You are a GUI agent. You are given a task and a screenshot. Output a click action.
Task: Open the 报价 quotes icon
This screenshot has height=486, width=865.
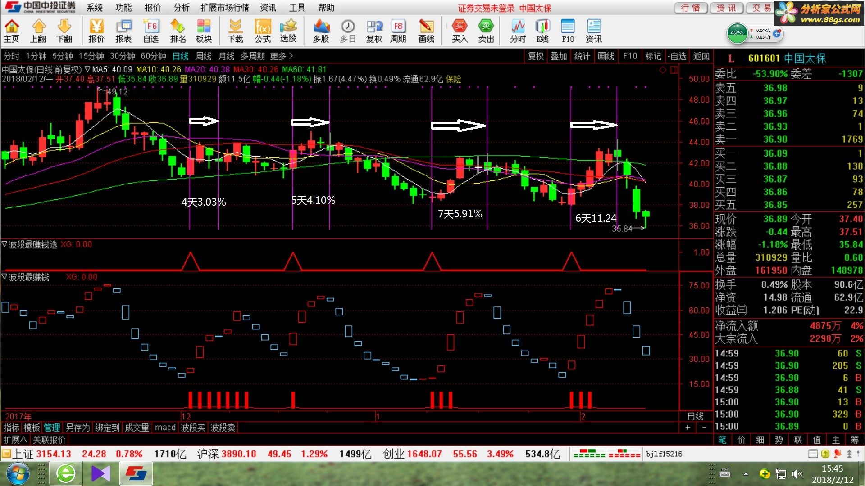[96, 31]
